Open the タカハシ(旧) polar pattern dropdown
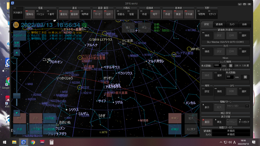Image resolution: width=260 pixels, height=146 pixels. [x=238, y=106]
